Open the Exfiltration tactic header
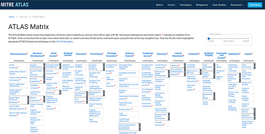This screenshot has width=265, height=134. pos(234,54)
